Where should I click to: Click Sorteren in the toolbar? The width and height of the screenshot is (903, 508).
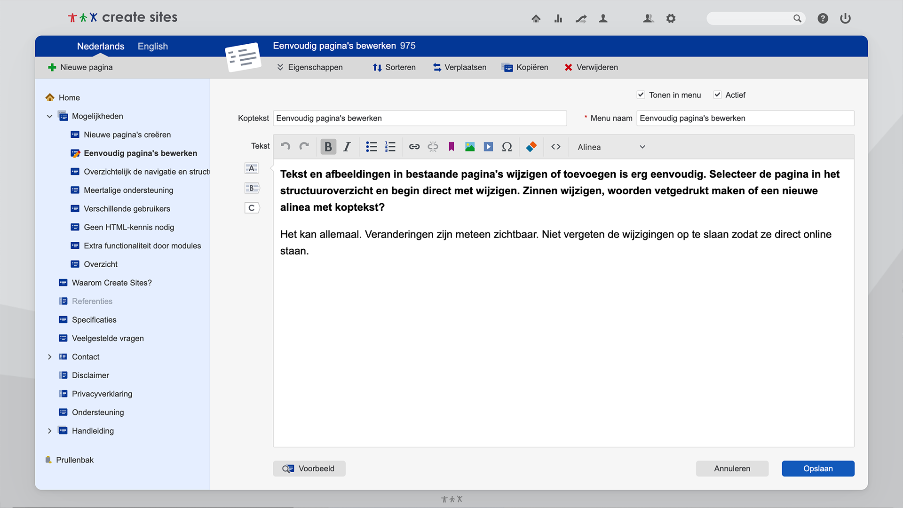coord(394,67)
